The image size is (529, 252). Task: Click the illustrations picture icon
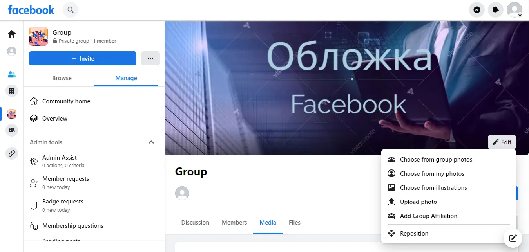click(391, 188)
